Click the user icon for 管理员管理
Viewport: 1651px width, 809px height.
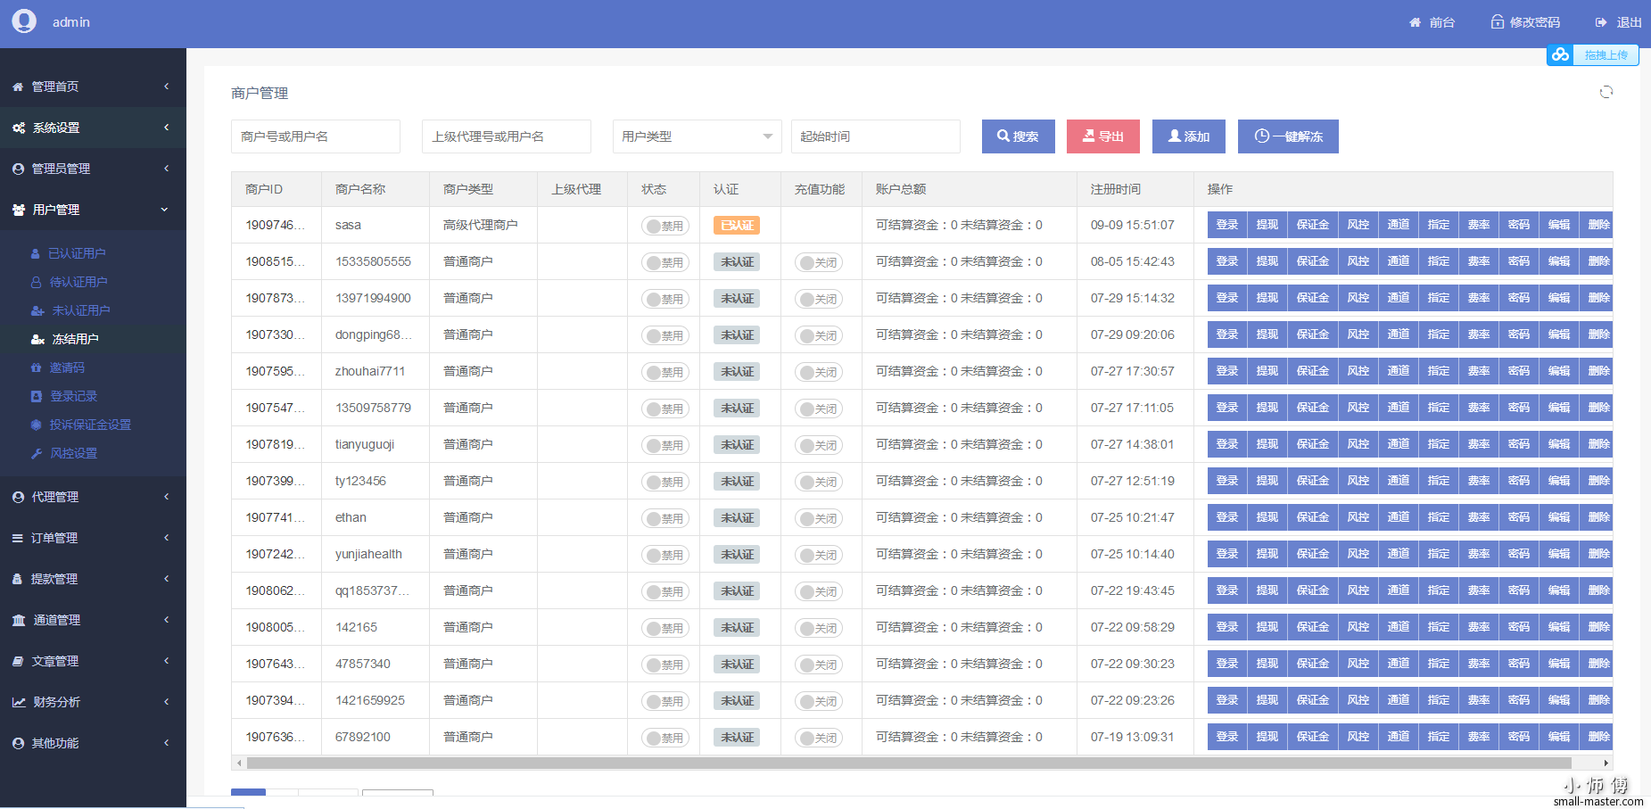(x=18, y=169)
